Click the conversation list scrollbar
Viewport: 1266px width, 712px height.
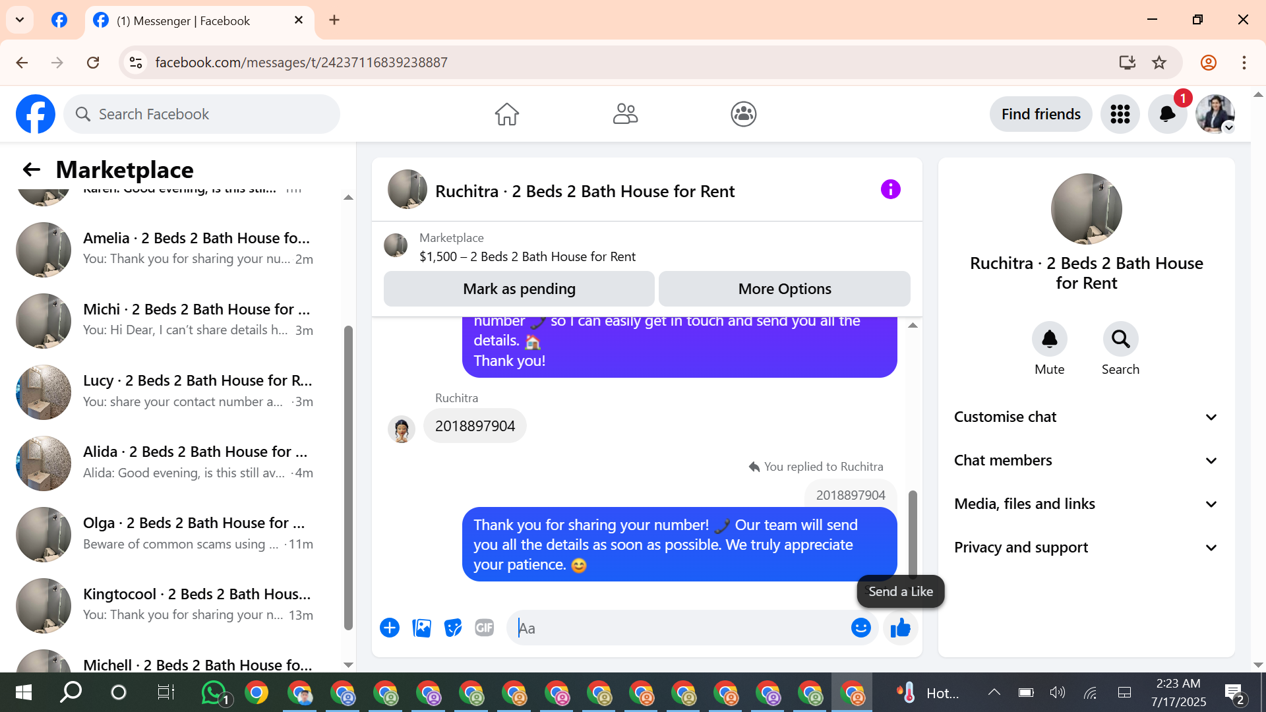[x=348, y=478]
